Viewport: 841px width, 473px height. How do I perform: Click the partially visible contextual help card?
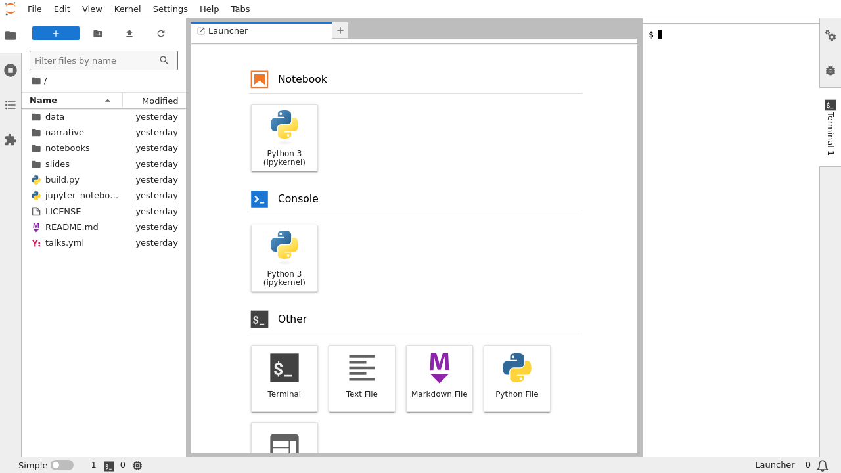pos(284,438)
